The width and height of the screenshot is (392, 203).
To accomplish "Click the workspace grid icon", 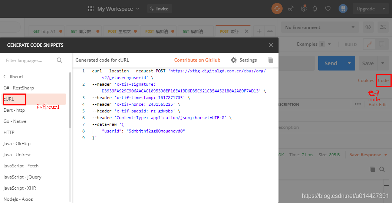I will (x=91, y=9).
